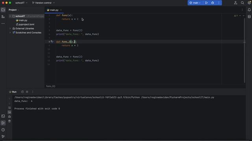
Task: Click 'def func(x):' on line 1
Action: tap(64, 15)
